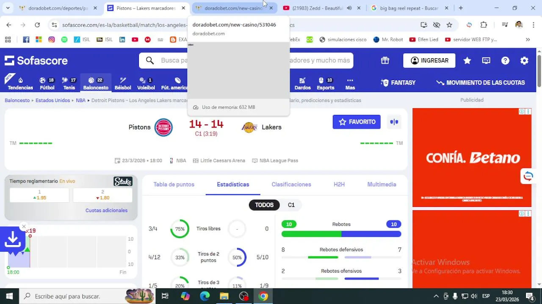Click the Stake logo in odds box
Screen dimensions: 542x304
pos(123,182)
